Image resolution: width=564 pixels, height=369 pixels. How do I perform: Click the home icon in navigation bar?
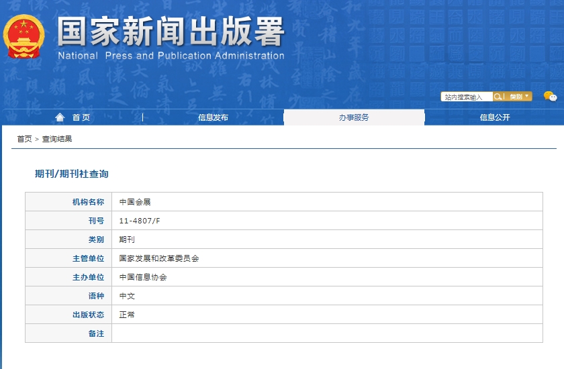[60, 117]
